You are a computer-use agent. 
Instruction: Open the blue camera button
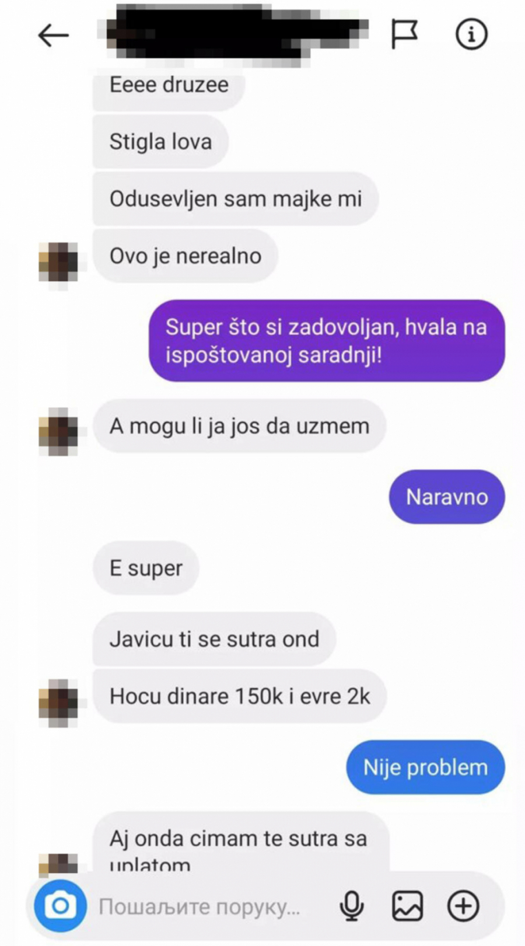tap(61, 906)
